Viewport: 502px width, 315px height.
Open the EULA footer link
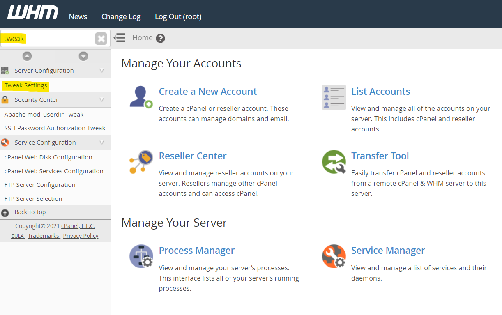(17, 236)
